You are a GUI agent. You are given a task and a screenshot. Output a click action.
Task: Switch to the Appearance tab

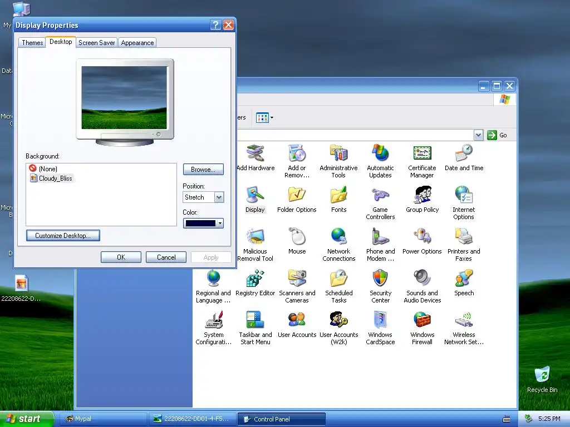tap(137, 42)
